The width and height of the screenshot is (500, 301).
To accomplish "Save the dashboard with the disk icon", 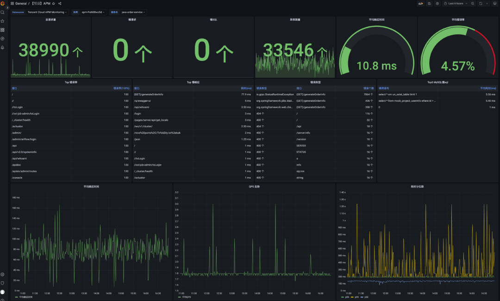I will [x=429, y=4].
